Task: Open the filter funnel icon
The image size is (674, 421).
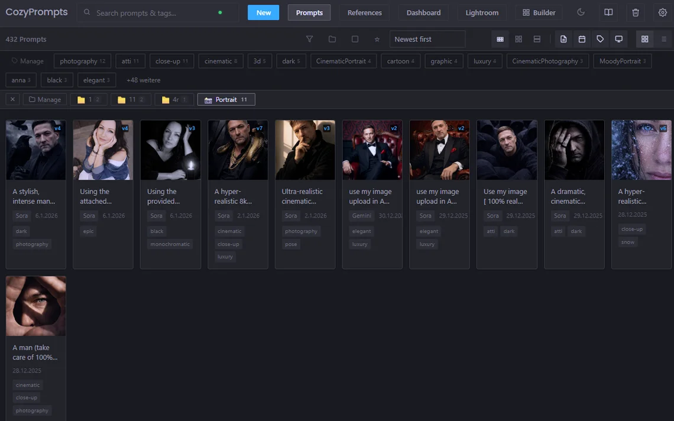Action: click(309, 39)
